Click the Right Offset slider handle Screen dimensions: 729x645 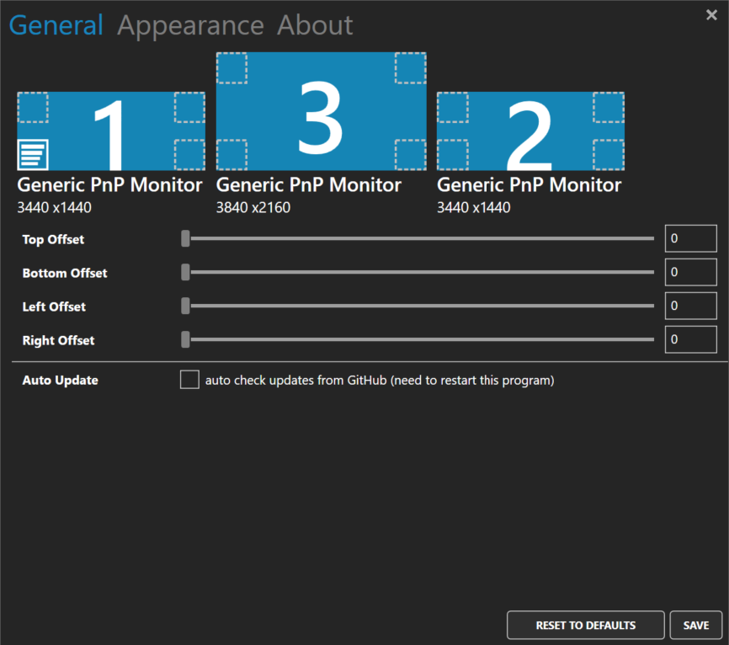(185, 339)
